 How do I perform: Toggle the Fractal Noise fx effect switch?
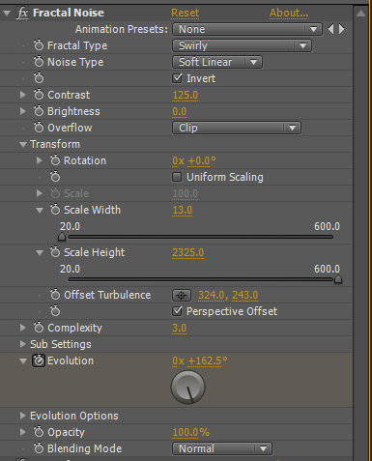(22, 14)
